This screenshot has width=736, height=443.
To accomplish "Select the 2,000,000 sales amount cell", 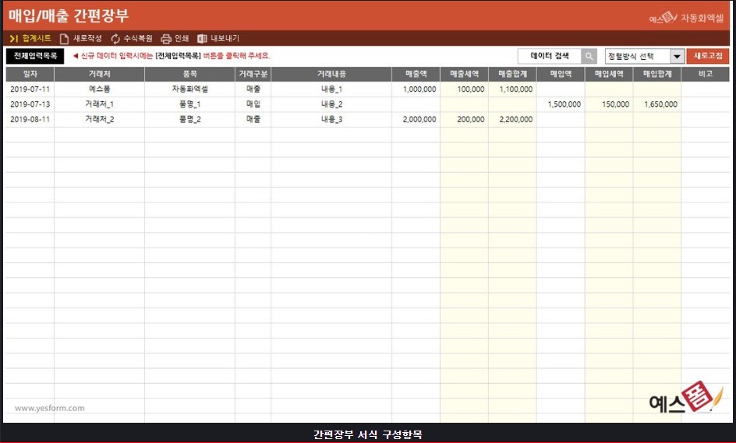I will (416, 119).
